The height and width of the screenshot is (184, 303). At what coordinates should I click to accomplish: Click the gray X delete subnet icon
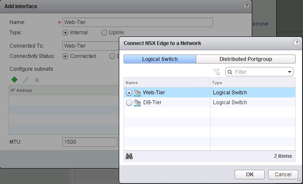tap(37, 80)
